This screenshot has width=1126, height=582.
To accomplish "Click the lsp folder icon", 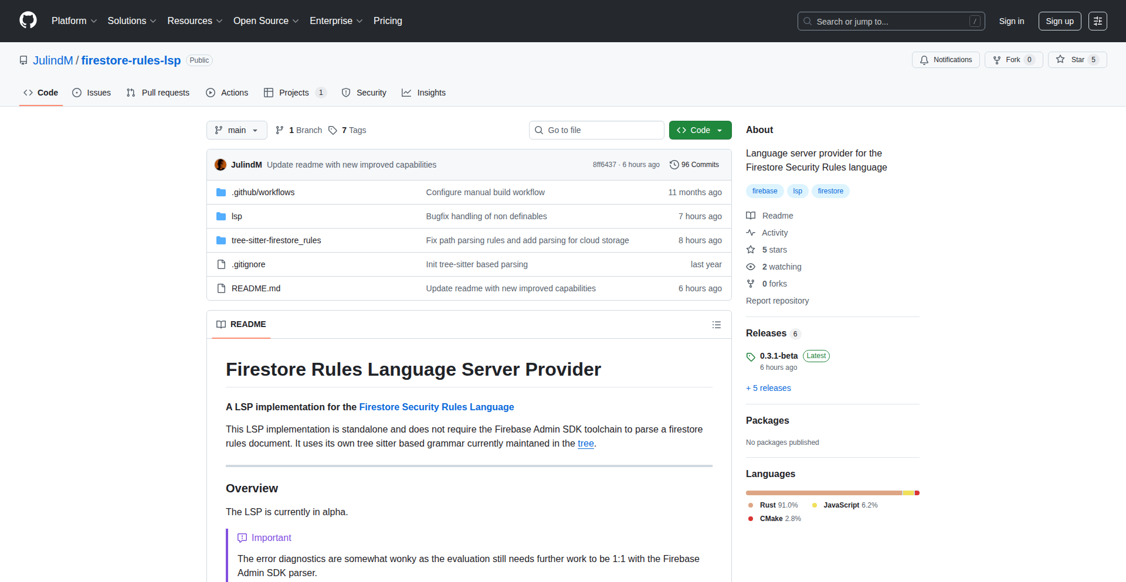I will (221, 216).
